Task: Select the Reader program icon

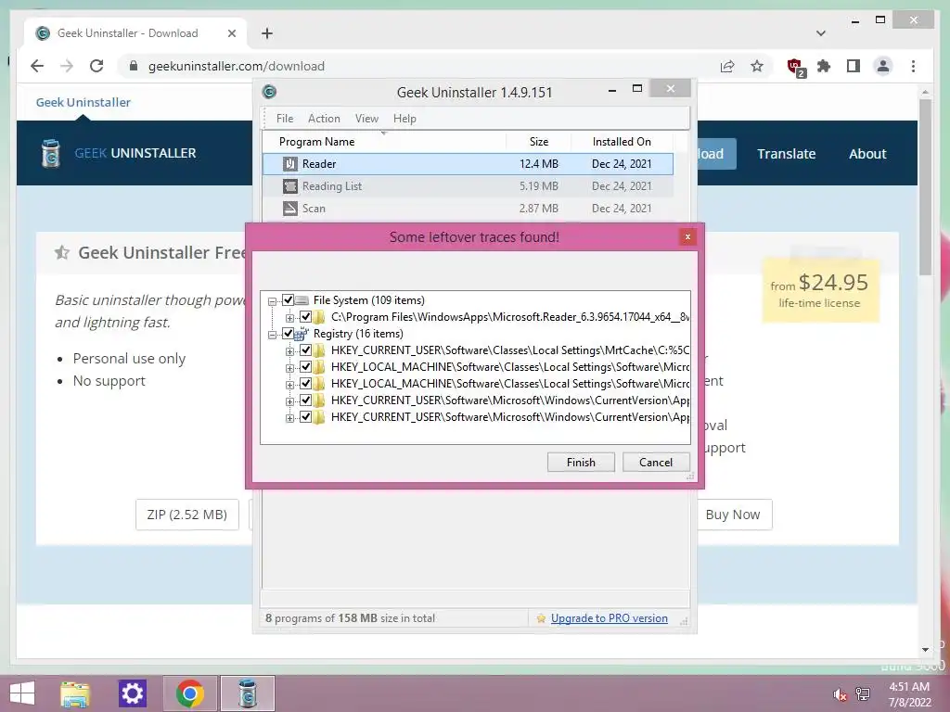Action: pyautogui.click(x=290, y=164)
